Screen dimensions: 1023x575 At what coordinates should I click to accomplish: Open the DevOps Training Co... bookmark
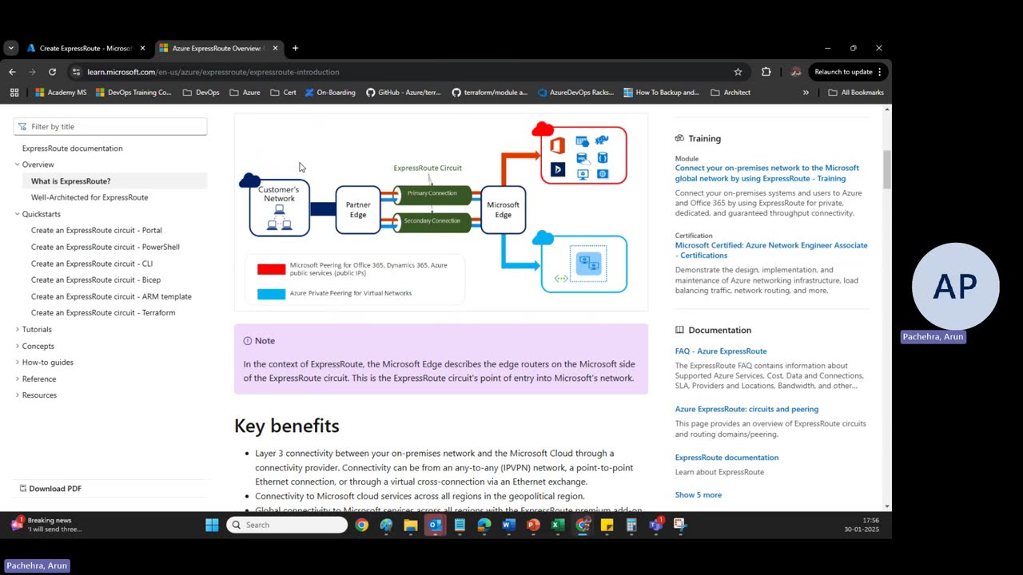click(133, 93)
